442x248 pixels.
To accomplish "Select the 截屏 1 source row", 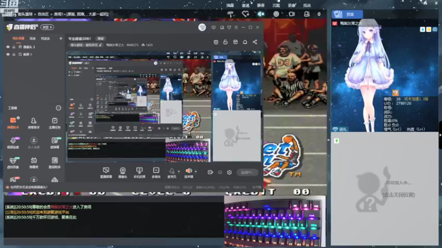I will click(x=34, y=54).
